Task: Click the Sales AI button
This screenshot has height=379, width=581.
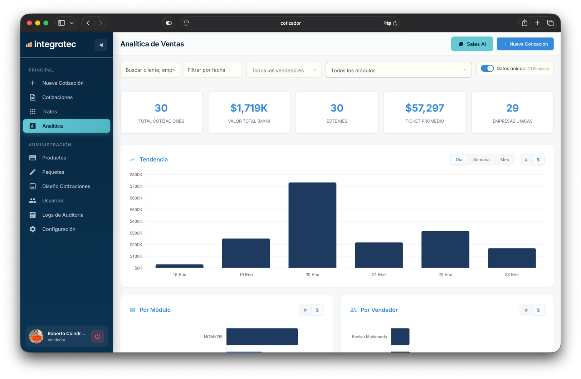Action: (472, 44)
